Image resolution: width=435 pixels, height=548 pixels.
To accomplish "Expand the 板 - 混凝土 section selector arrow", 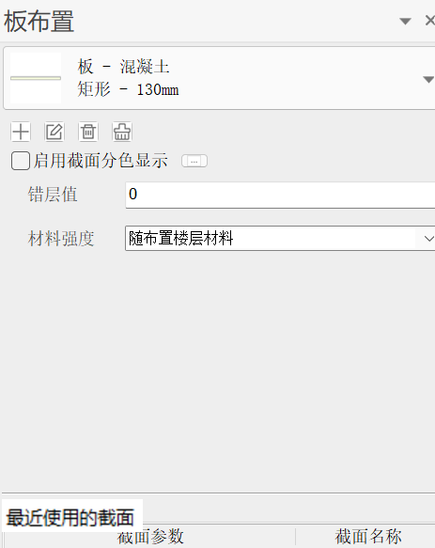I will 428,79.
